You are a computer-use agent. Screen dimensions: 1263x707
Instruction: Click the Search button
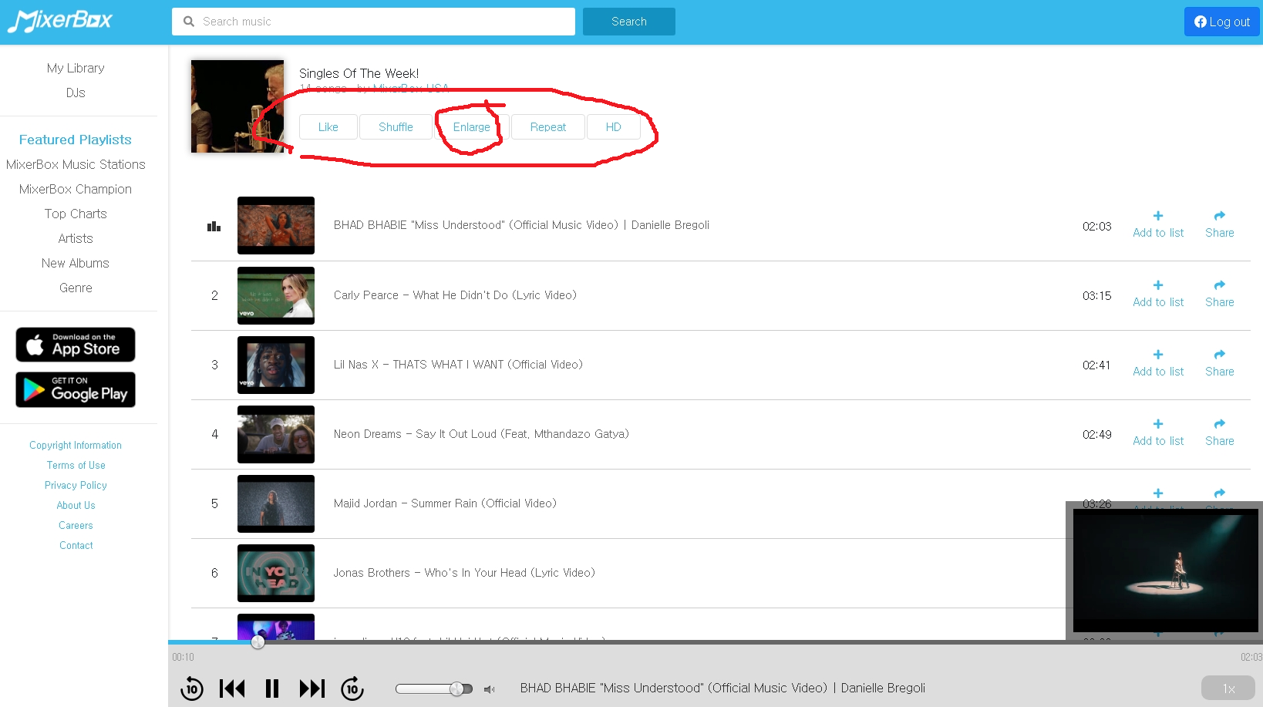[629, 22]
